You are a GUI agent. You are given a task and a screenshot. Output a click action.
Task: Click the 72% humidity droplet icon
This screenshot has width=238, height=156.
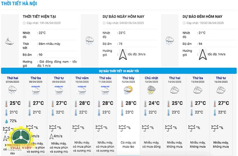point(6,121)
